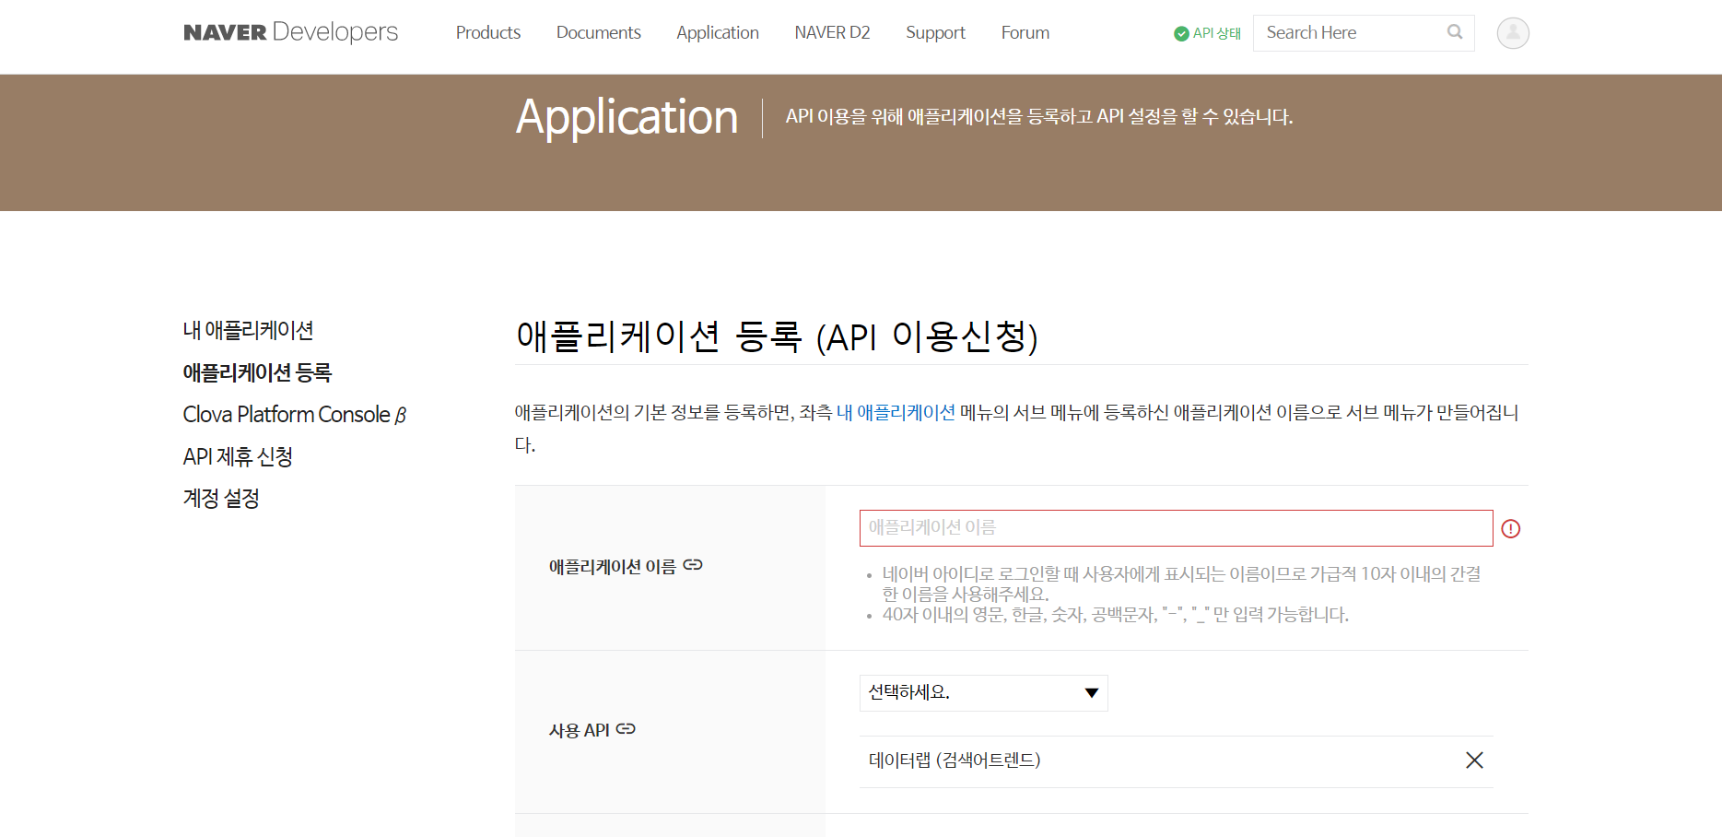Focus the 애플리케이션 이름 input field

(1176, 528)
